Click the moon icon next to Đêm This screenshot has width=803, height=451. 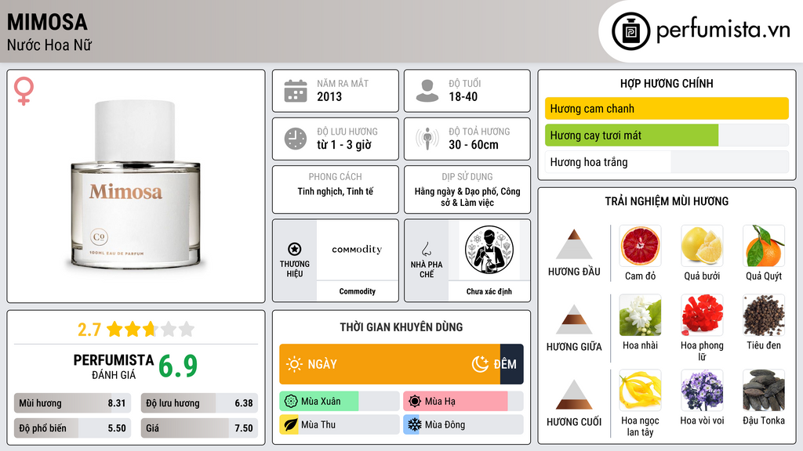tap(480, 364)
